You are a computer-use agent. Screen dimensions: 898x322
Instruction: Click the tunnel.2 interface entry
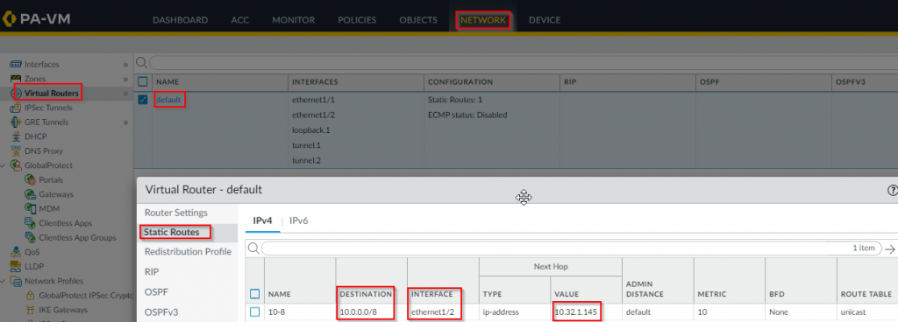tap(306, 160)
